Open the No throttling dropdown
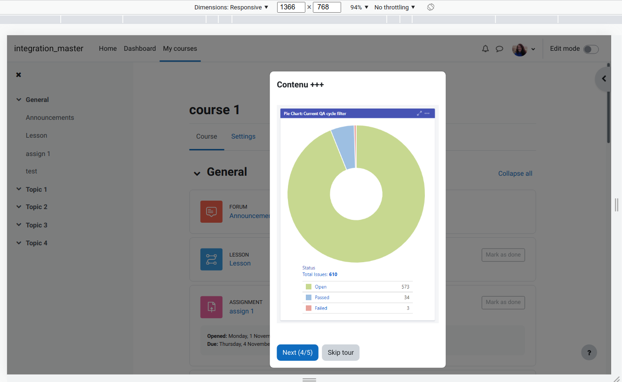622x382 pixels. point(395,7)
